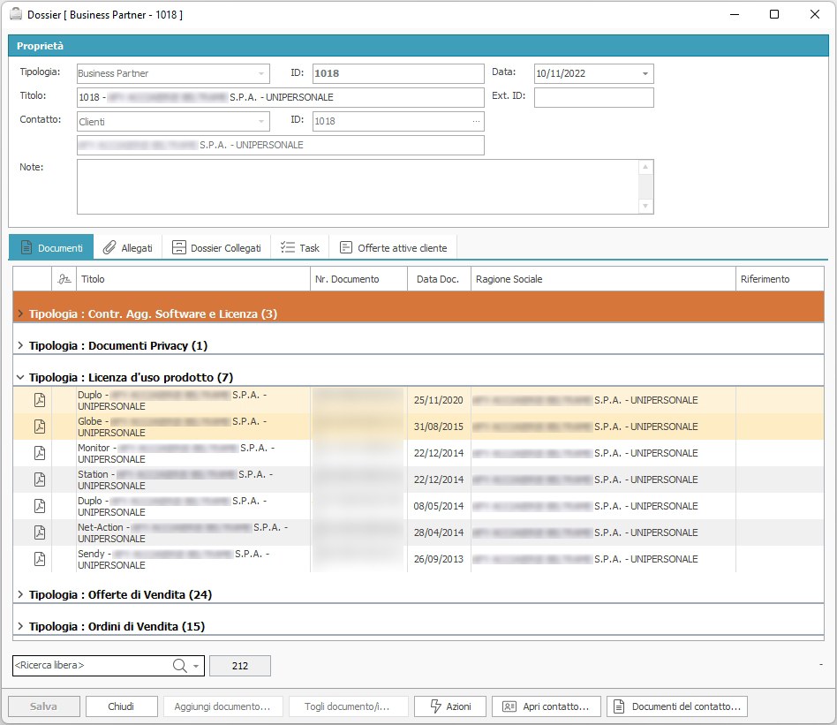Open PDF icon for Monitor row
The height and width of the screenshot is (725, 837).
point(40,453)
